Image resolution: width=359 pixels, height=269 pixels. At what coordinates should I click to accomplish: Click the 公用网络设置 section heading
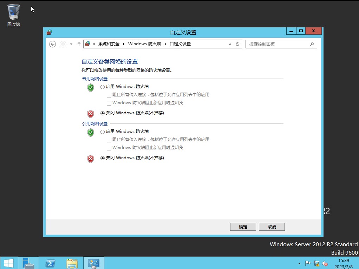(95, 124)
